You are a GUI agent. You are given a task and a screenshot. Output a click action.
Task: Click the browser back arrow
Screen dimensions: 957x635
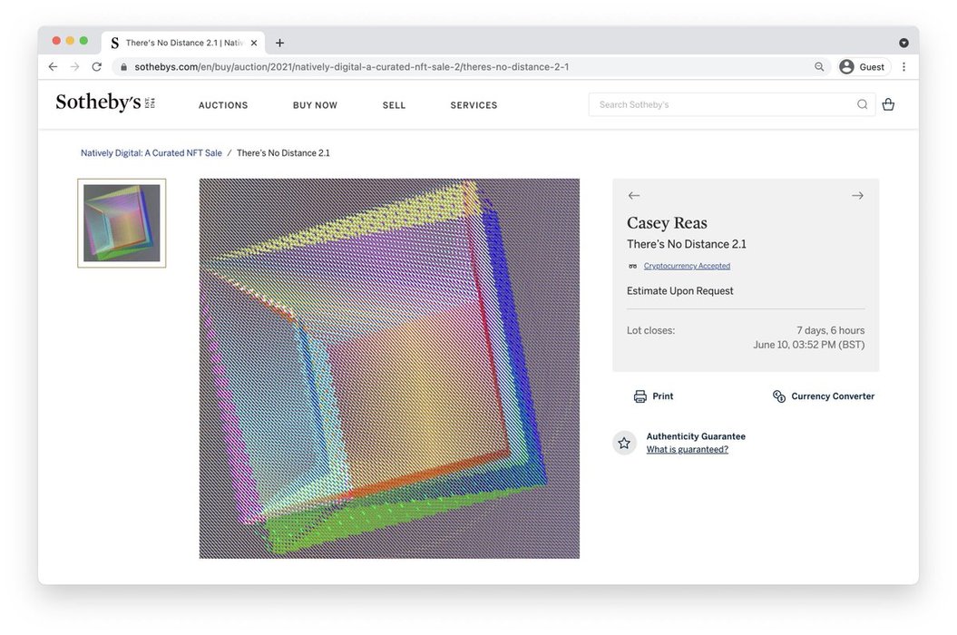[53, 67]
